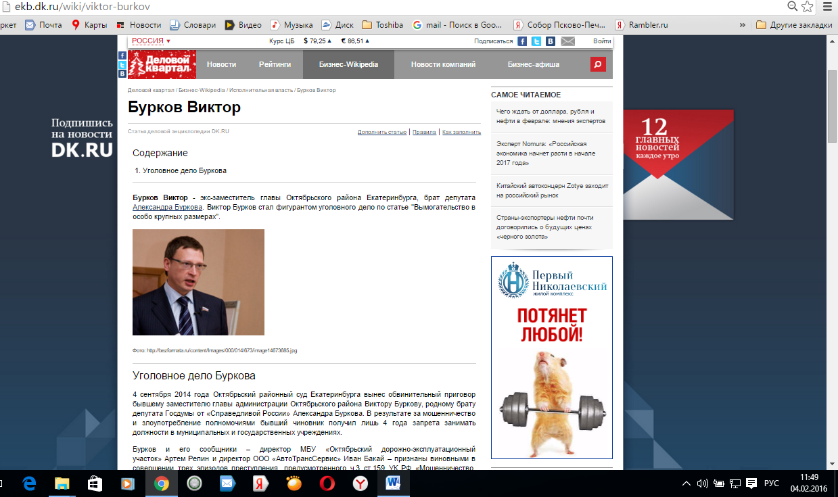Click the Деловой квартал logo
The height and width of the screenshot is (497, 838).
[x=162, y=64]
